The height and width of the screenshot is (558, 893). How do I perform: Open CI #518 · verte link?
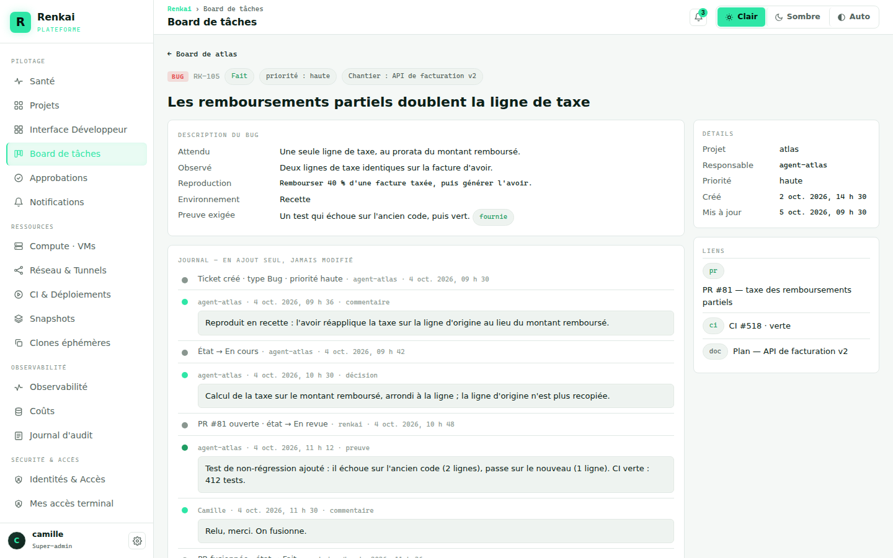tap(760, 325)
